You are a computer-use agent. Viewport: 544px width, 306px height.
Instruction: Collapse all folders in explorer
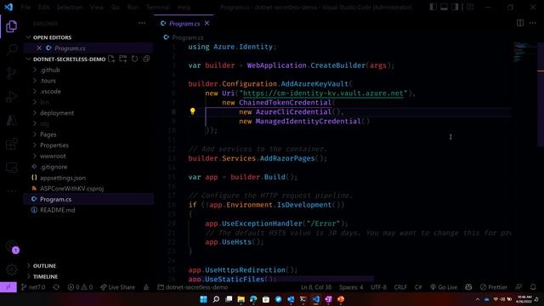click(146, 59)
